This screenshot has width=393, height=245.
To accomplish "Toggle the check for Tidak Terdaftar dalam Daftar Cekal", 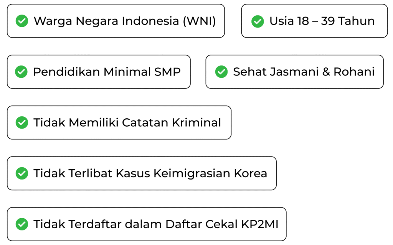I will 22,224.
